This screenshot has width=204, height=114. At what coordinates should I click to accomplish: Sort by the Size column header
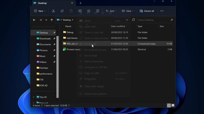pyautogui.click(x=162, y=26)
